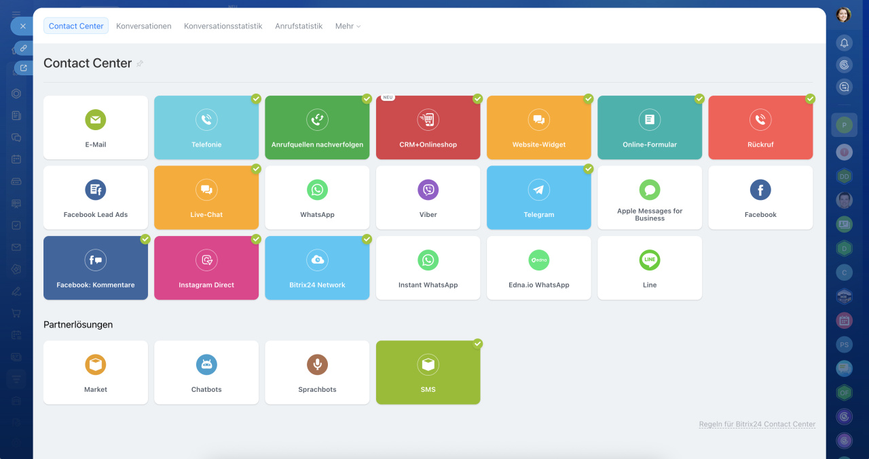The width and height of the screenshot is (869, 459).
Task: Click the copy link button on the left
Action: click(x=24, y=48)
